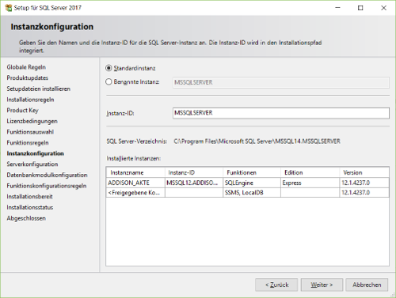Maximize the setup window
The width and height of the screenshot is (396, 298).
[360, 8]
